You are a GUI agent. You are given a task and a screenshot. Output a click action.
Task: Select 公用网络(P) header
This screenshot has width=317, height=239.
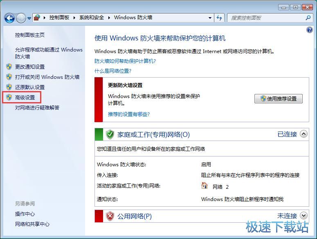135,216
